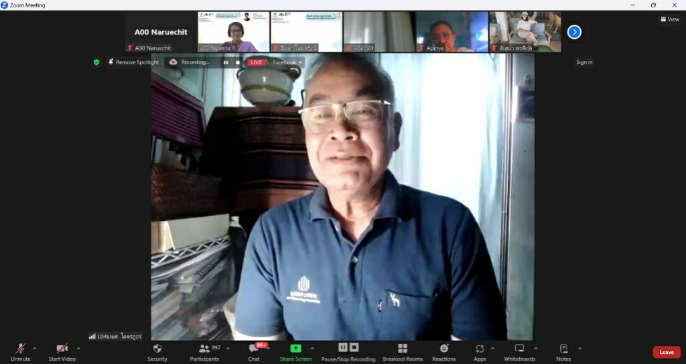
Task: Open the View layout menu
Action: click(670, 19)
